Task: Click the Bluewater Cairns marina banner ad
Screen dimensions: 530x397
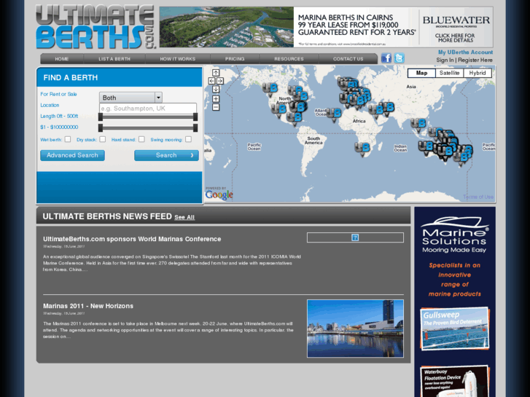Action: coord(326,27)
